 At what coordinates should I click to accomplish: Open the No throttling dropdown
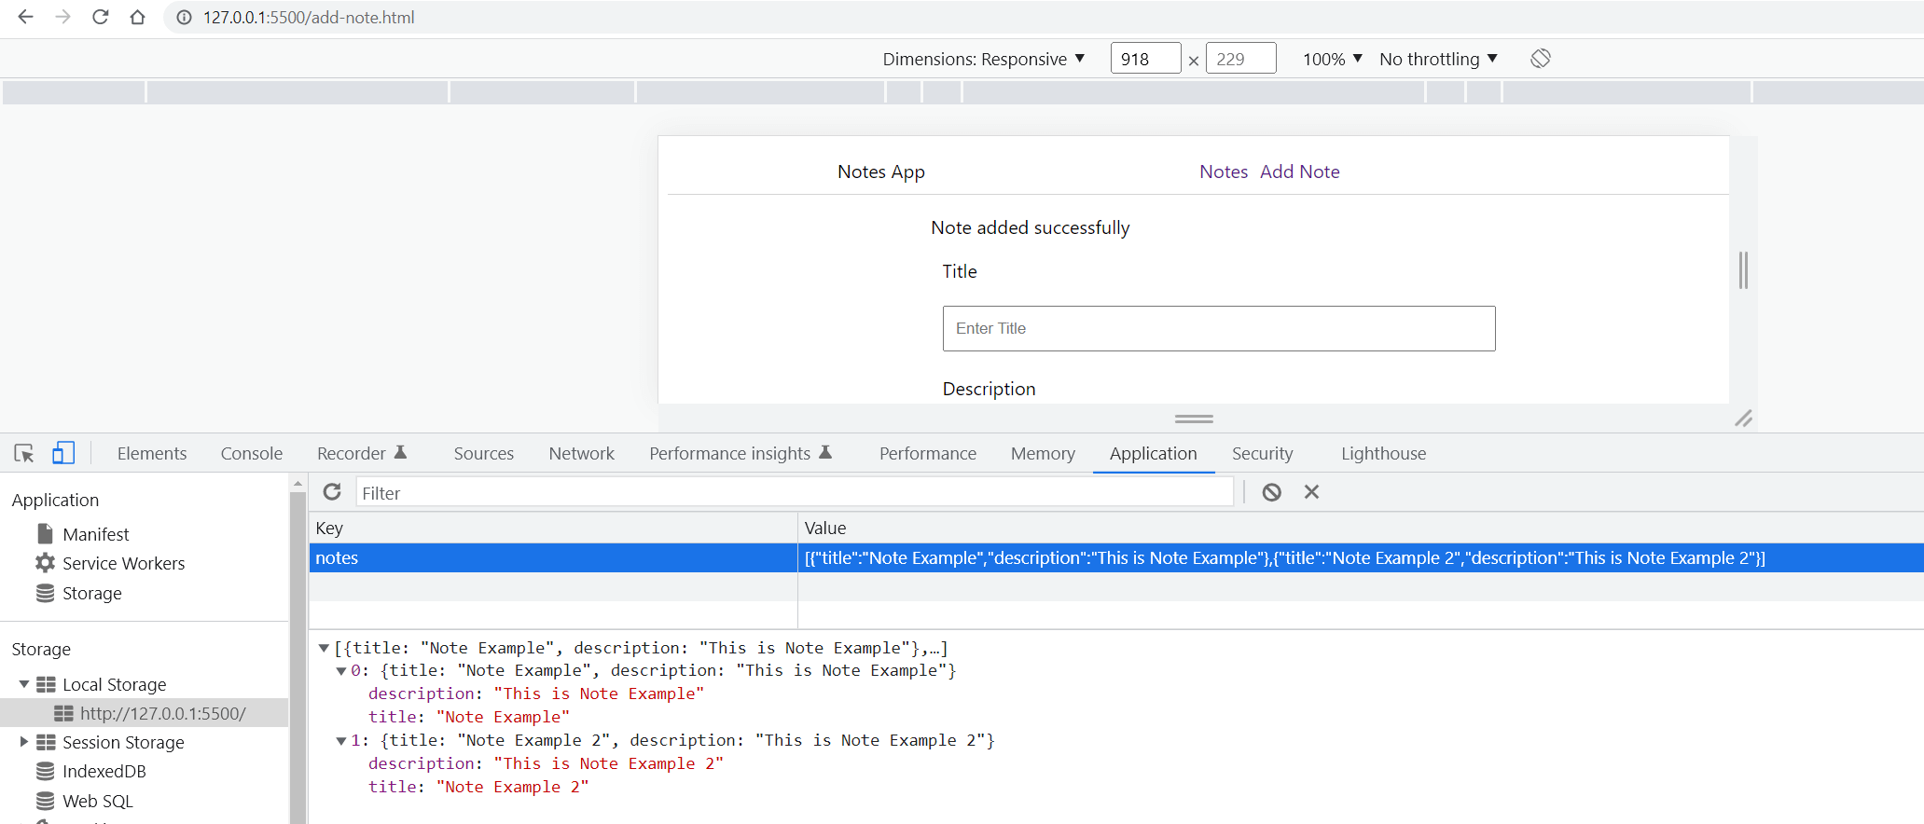(x=1438, y=59)
